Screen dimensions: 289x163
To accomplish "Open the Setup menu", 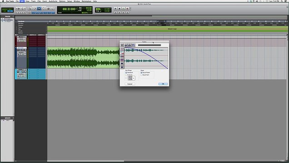I will (70, 1).
